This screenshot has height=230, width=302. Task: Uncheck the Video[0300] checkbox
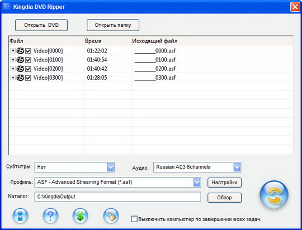[x=28, y=78]
